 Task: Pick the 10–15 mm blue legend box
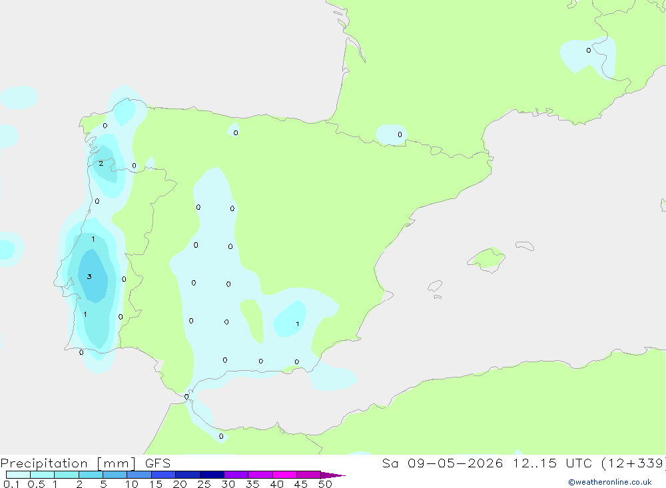[x=139, y=475]
